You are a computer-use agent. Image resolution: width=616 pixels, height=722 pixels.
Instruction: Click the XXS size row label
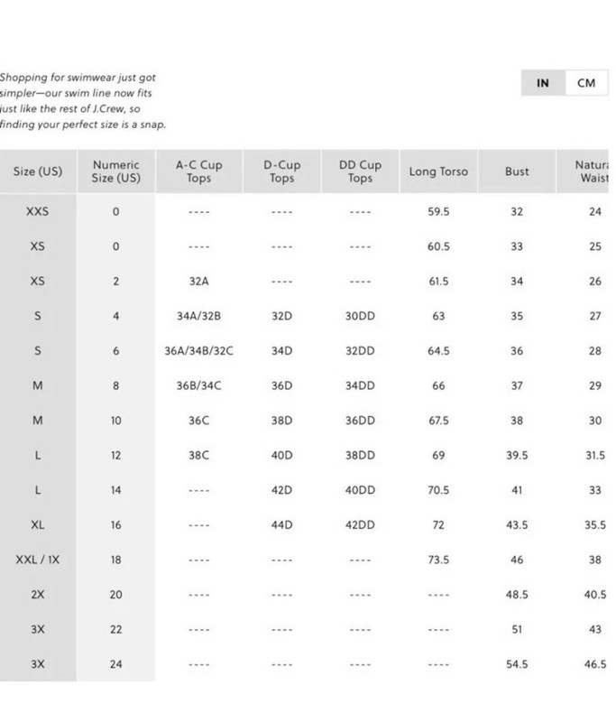point(38,212)
